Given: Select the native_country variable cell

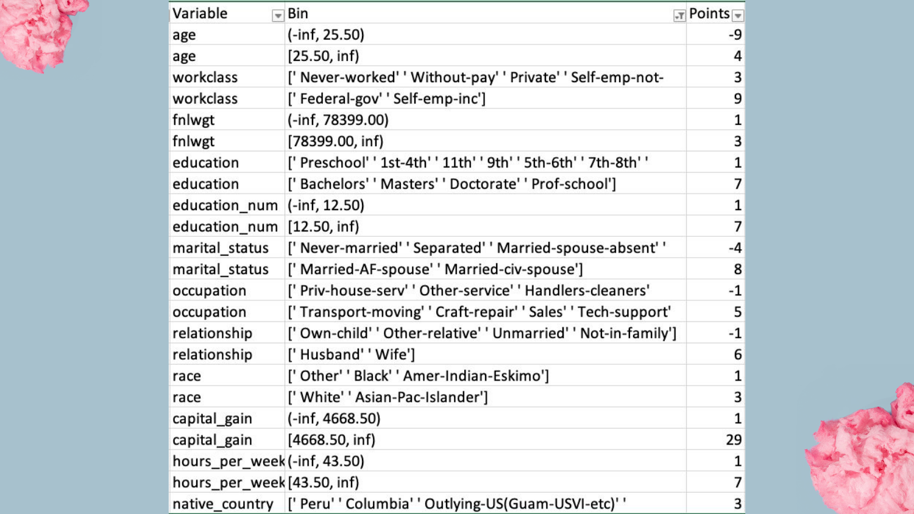Looking at the screenshot, I should 223,504.
